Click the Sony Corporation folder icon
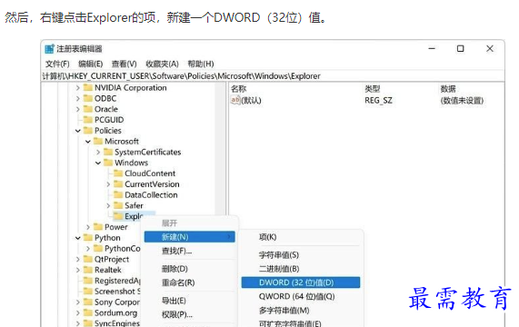 88,302
